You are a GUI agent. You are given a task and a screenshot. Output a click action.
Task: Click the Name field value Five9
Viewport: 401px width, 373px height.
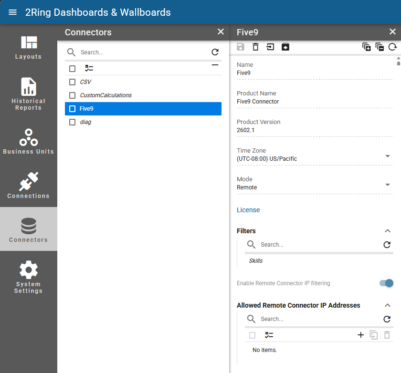pyautogui.click(x=243, y=73)
